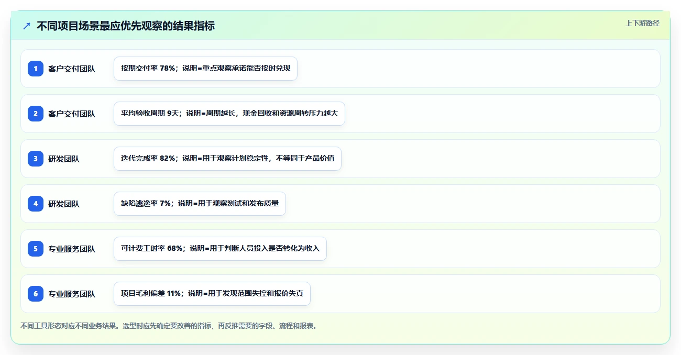Click number badge 4

click(36, 204)
